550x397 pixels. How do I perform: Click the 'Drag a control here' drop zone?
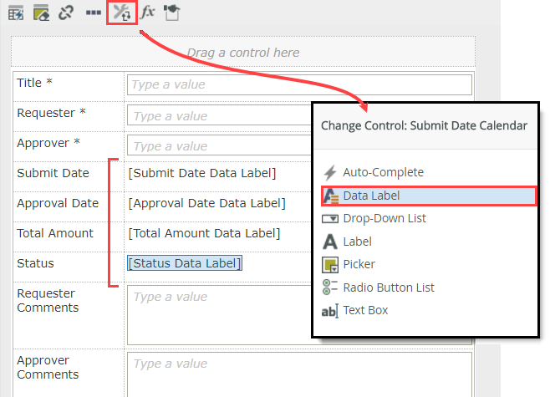243,52
